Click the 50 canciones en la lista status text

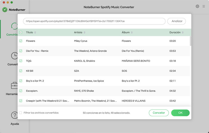point(106,113)
